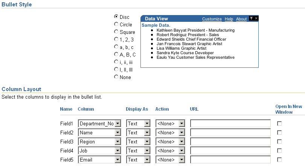The height and width of the screenshot is (166, 305).
Task: Click the Robert Rodriguz sample row
Action: click(188, 35)
